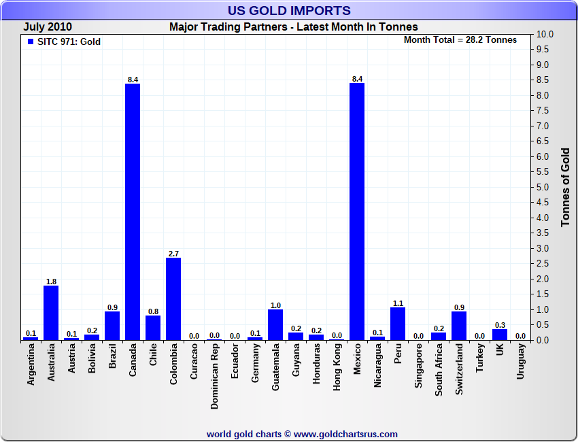Click the '1.1' value above Peru bar
Viewport: 578px width, 442px height.
coord(398,303)
